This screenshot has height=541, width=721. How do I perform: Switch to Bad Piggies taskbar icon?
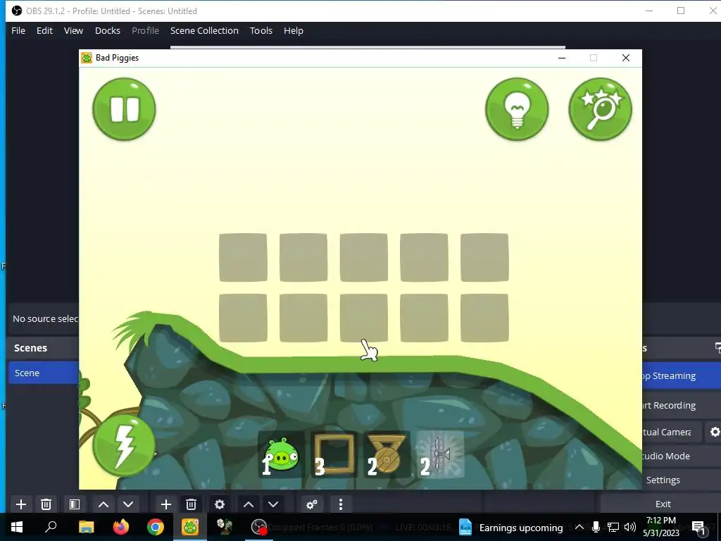click(x=190, y=527)
